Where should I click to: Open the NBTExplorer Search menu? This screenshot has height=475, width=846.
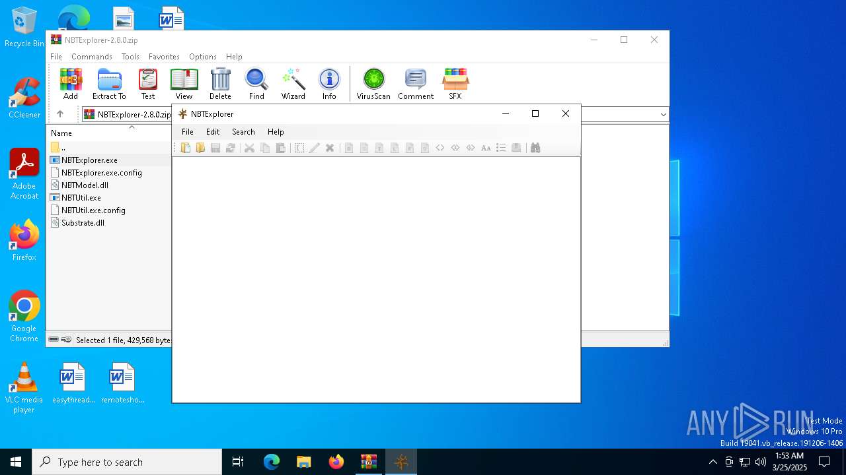(243, 132)
